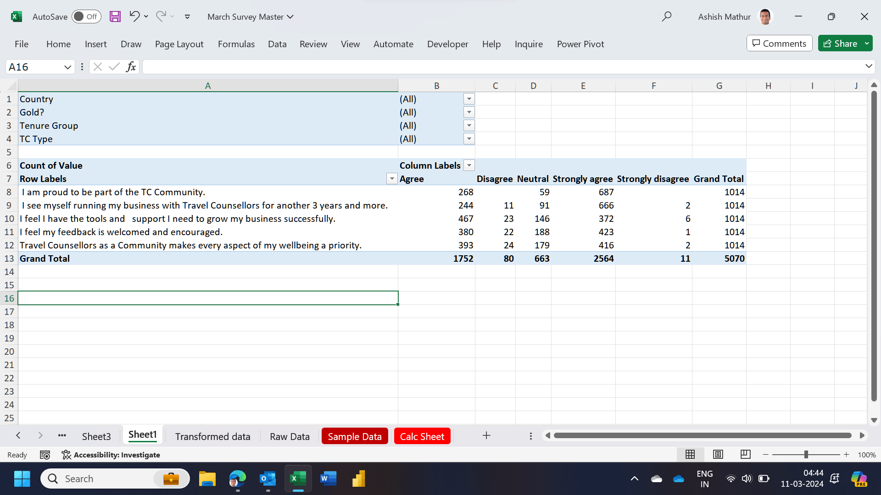Viewport: 881px width, 495px height.
Task: Switch to Page Layout view icon
Action: pyautogui.click(x=718, y=454)
